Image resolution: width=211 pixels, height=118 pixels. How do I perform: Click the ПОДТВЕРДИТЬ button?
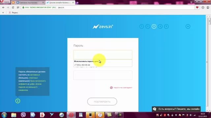pos(102,102)
